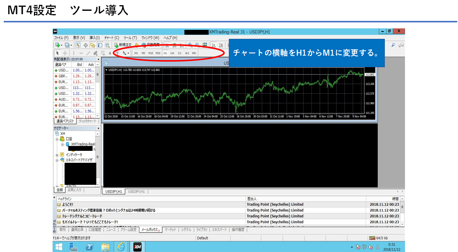
Task: Sort mailbox by 差出人 column header
Action: point(306,199)
